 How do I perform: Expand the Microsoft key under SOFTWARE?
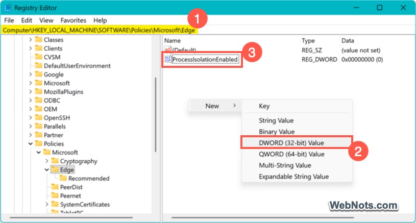[31, 83]
